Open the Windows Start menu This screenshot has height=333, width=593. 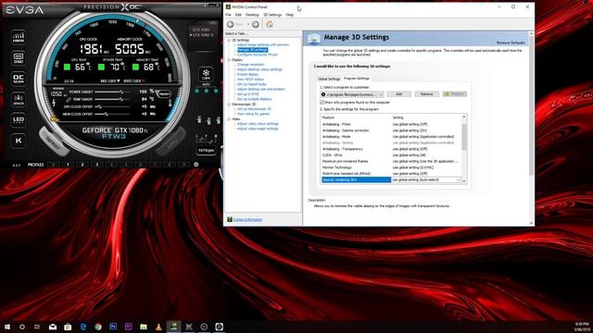tap(7, 327)
